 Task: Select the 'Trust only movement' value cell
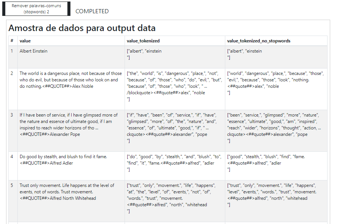pyautogui.click(x=71, y=201)
